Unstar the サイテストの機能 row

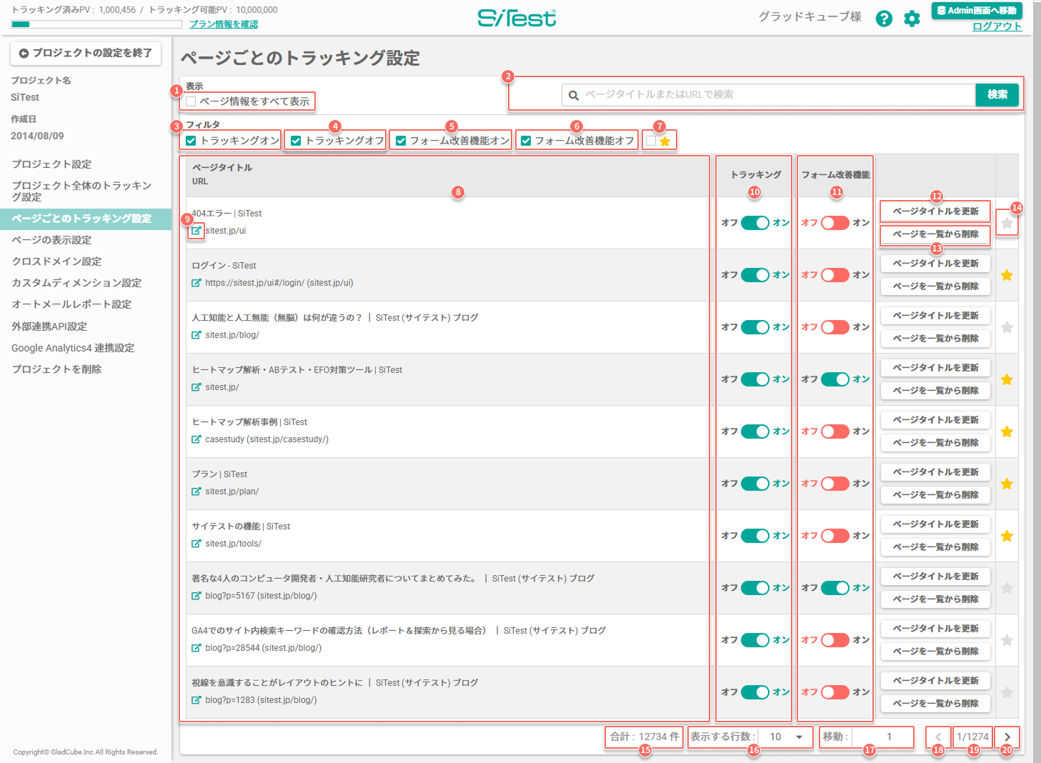point(1007,536)
